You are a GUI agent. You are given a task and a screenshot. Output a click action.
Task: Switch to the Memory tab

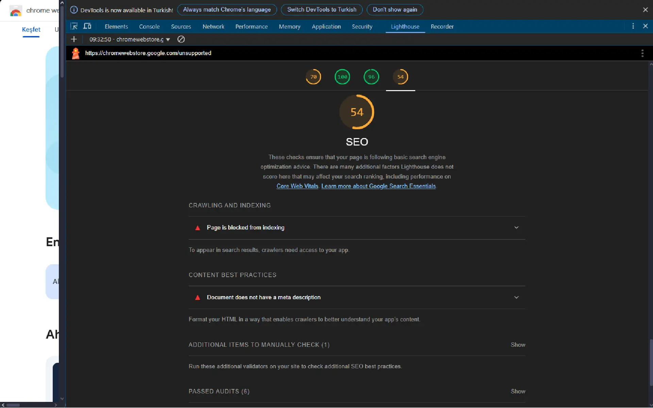(x=289, y=27)
